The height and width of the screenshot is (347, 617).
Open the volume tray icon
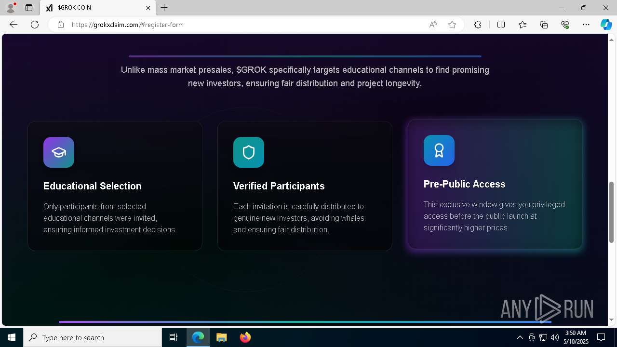tap(555, 337)
